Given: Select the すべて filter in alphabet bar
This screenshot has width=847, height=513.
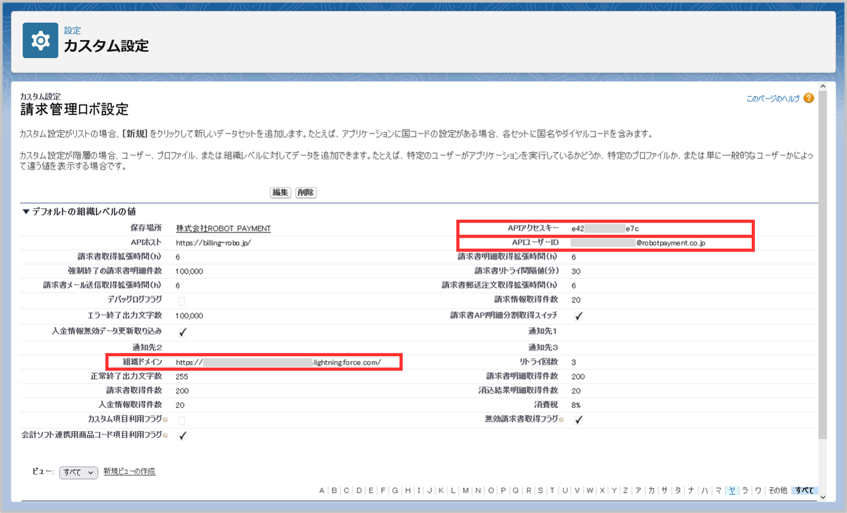Looking at the screenshot, I should (804, 490).
